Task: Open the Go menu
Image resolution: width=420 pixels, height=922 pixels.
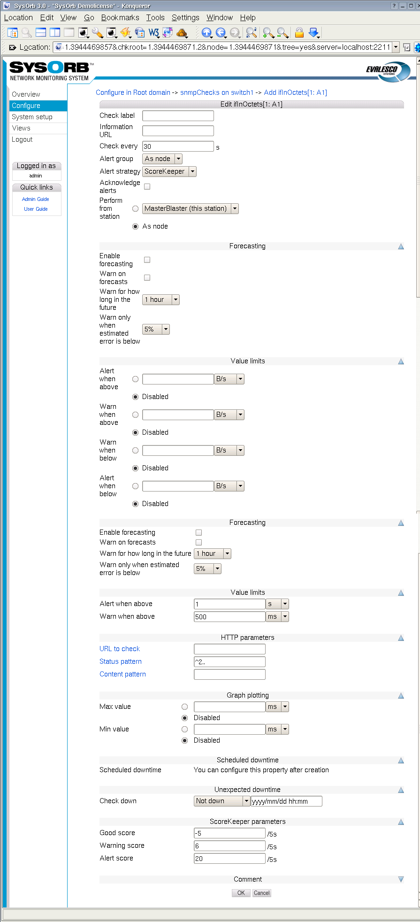Action: click(x=89, y=18)
